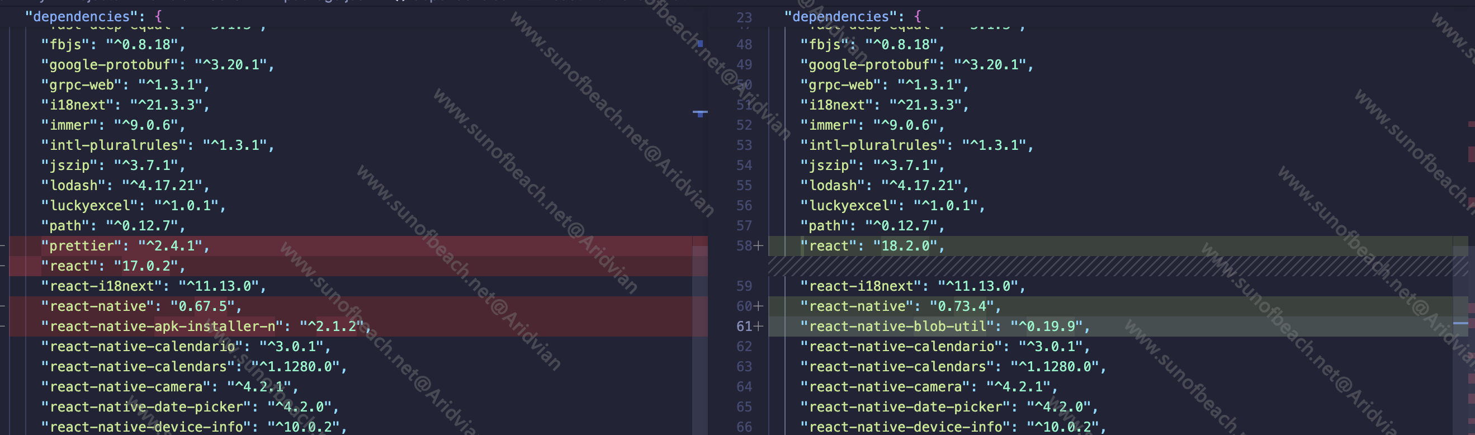1475x435 pixels.
Task: Click "jszip" line in the original pane
Action: [x=114, y=166]
